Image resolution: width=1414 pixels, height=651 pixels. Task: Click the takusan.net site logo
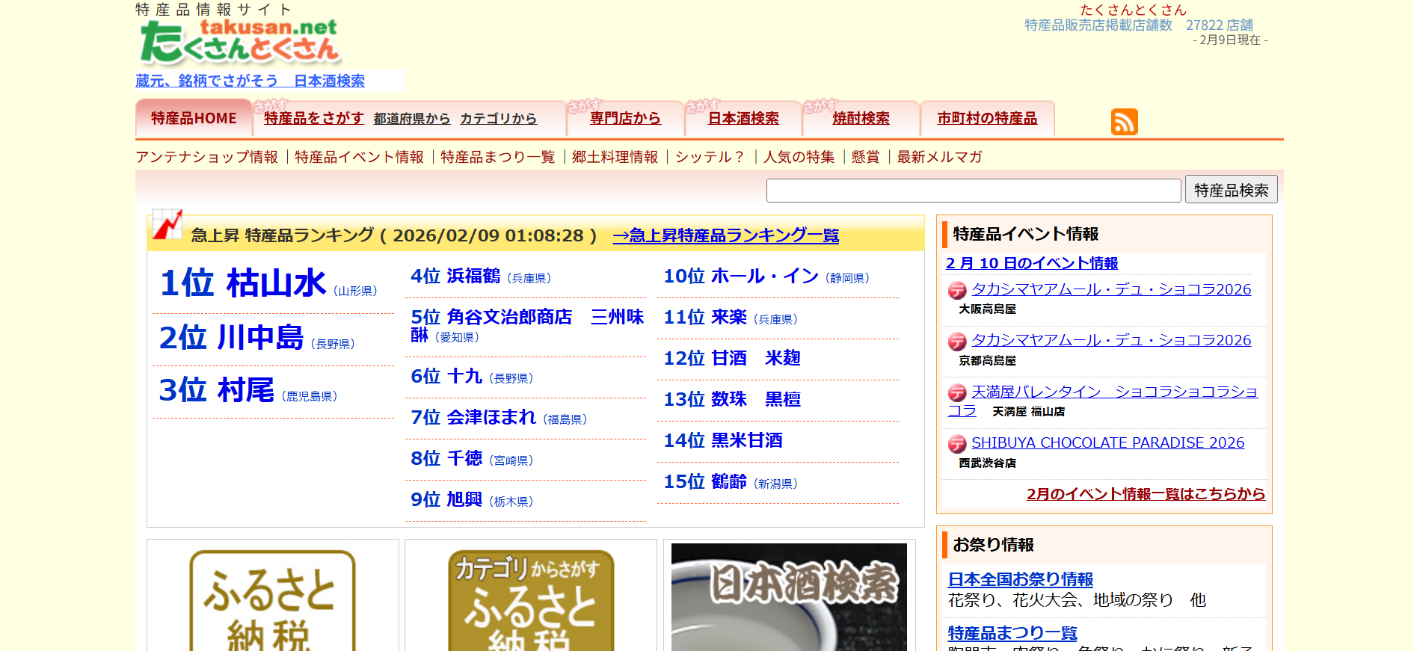click(240, 41)
